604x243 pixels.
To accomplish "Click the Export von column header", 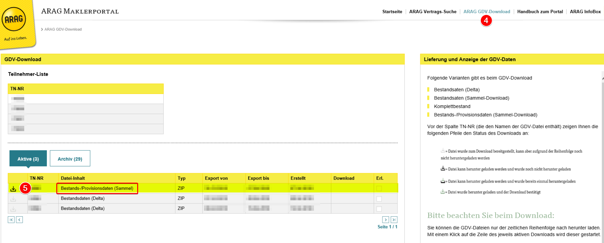I will click(216, 178).
